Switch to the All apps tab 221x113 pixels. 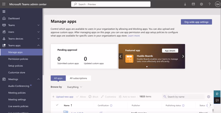[x=58, y=78]
